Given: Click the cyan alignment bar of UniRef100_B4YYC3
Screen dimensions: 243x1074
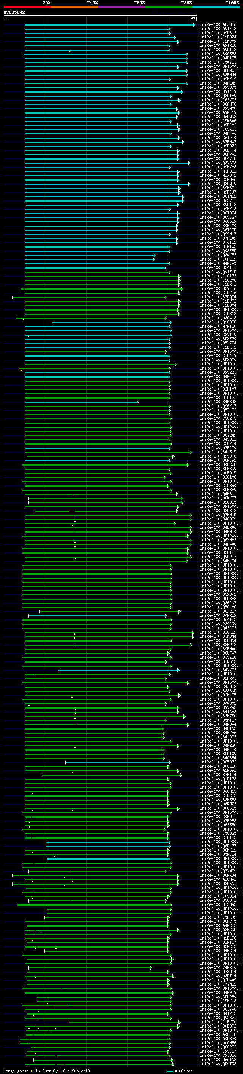Looking at the screenshot, I should coord(119,671).
